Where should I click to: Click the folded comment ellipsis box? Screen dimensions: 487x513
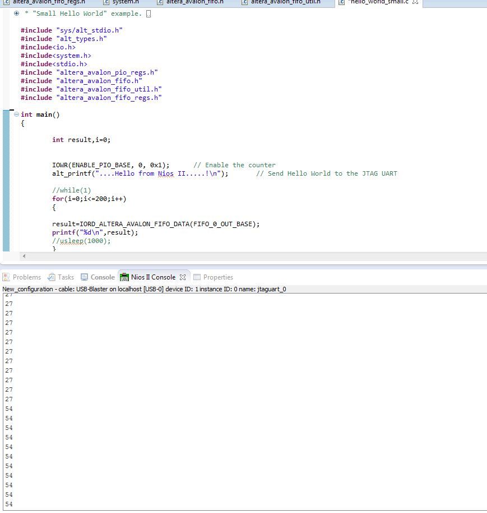tap(149, 13)
